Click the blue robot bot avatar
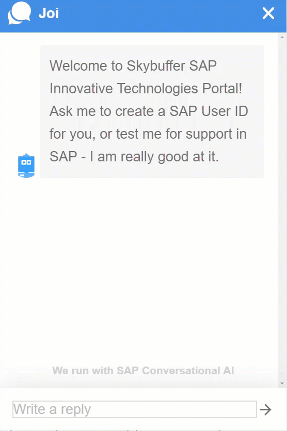 [26, 165]
